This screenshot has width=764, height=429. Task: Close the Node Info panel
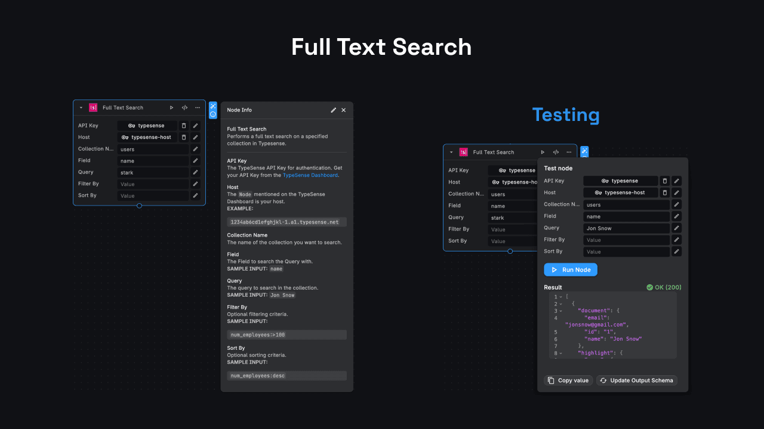pos(344,110)
